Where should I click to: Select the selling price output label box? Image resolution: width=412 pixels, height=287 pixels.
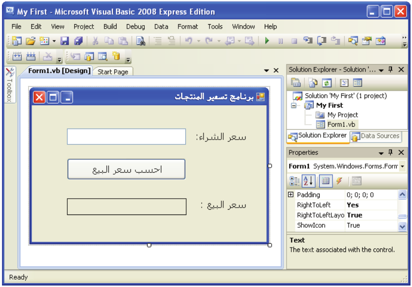(x=126, y=207)
